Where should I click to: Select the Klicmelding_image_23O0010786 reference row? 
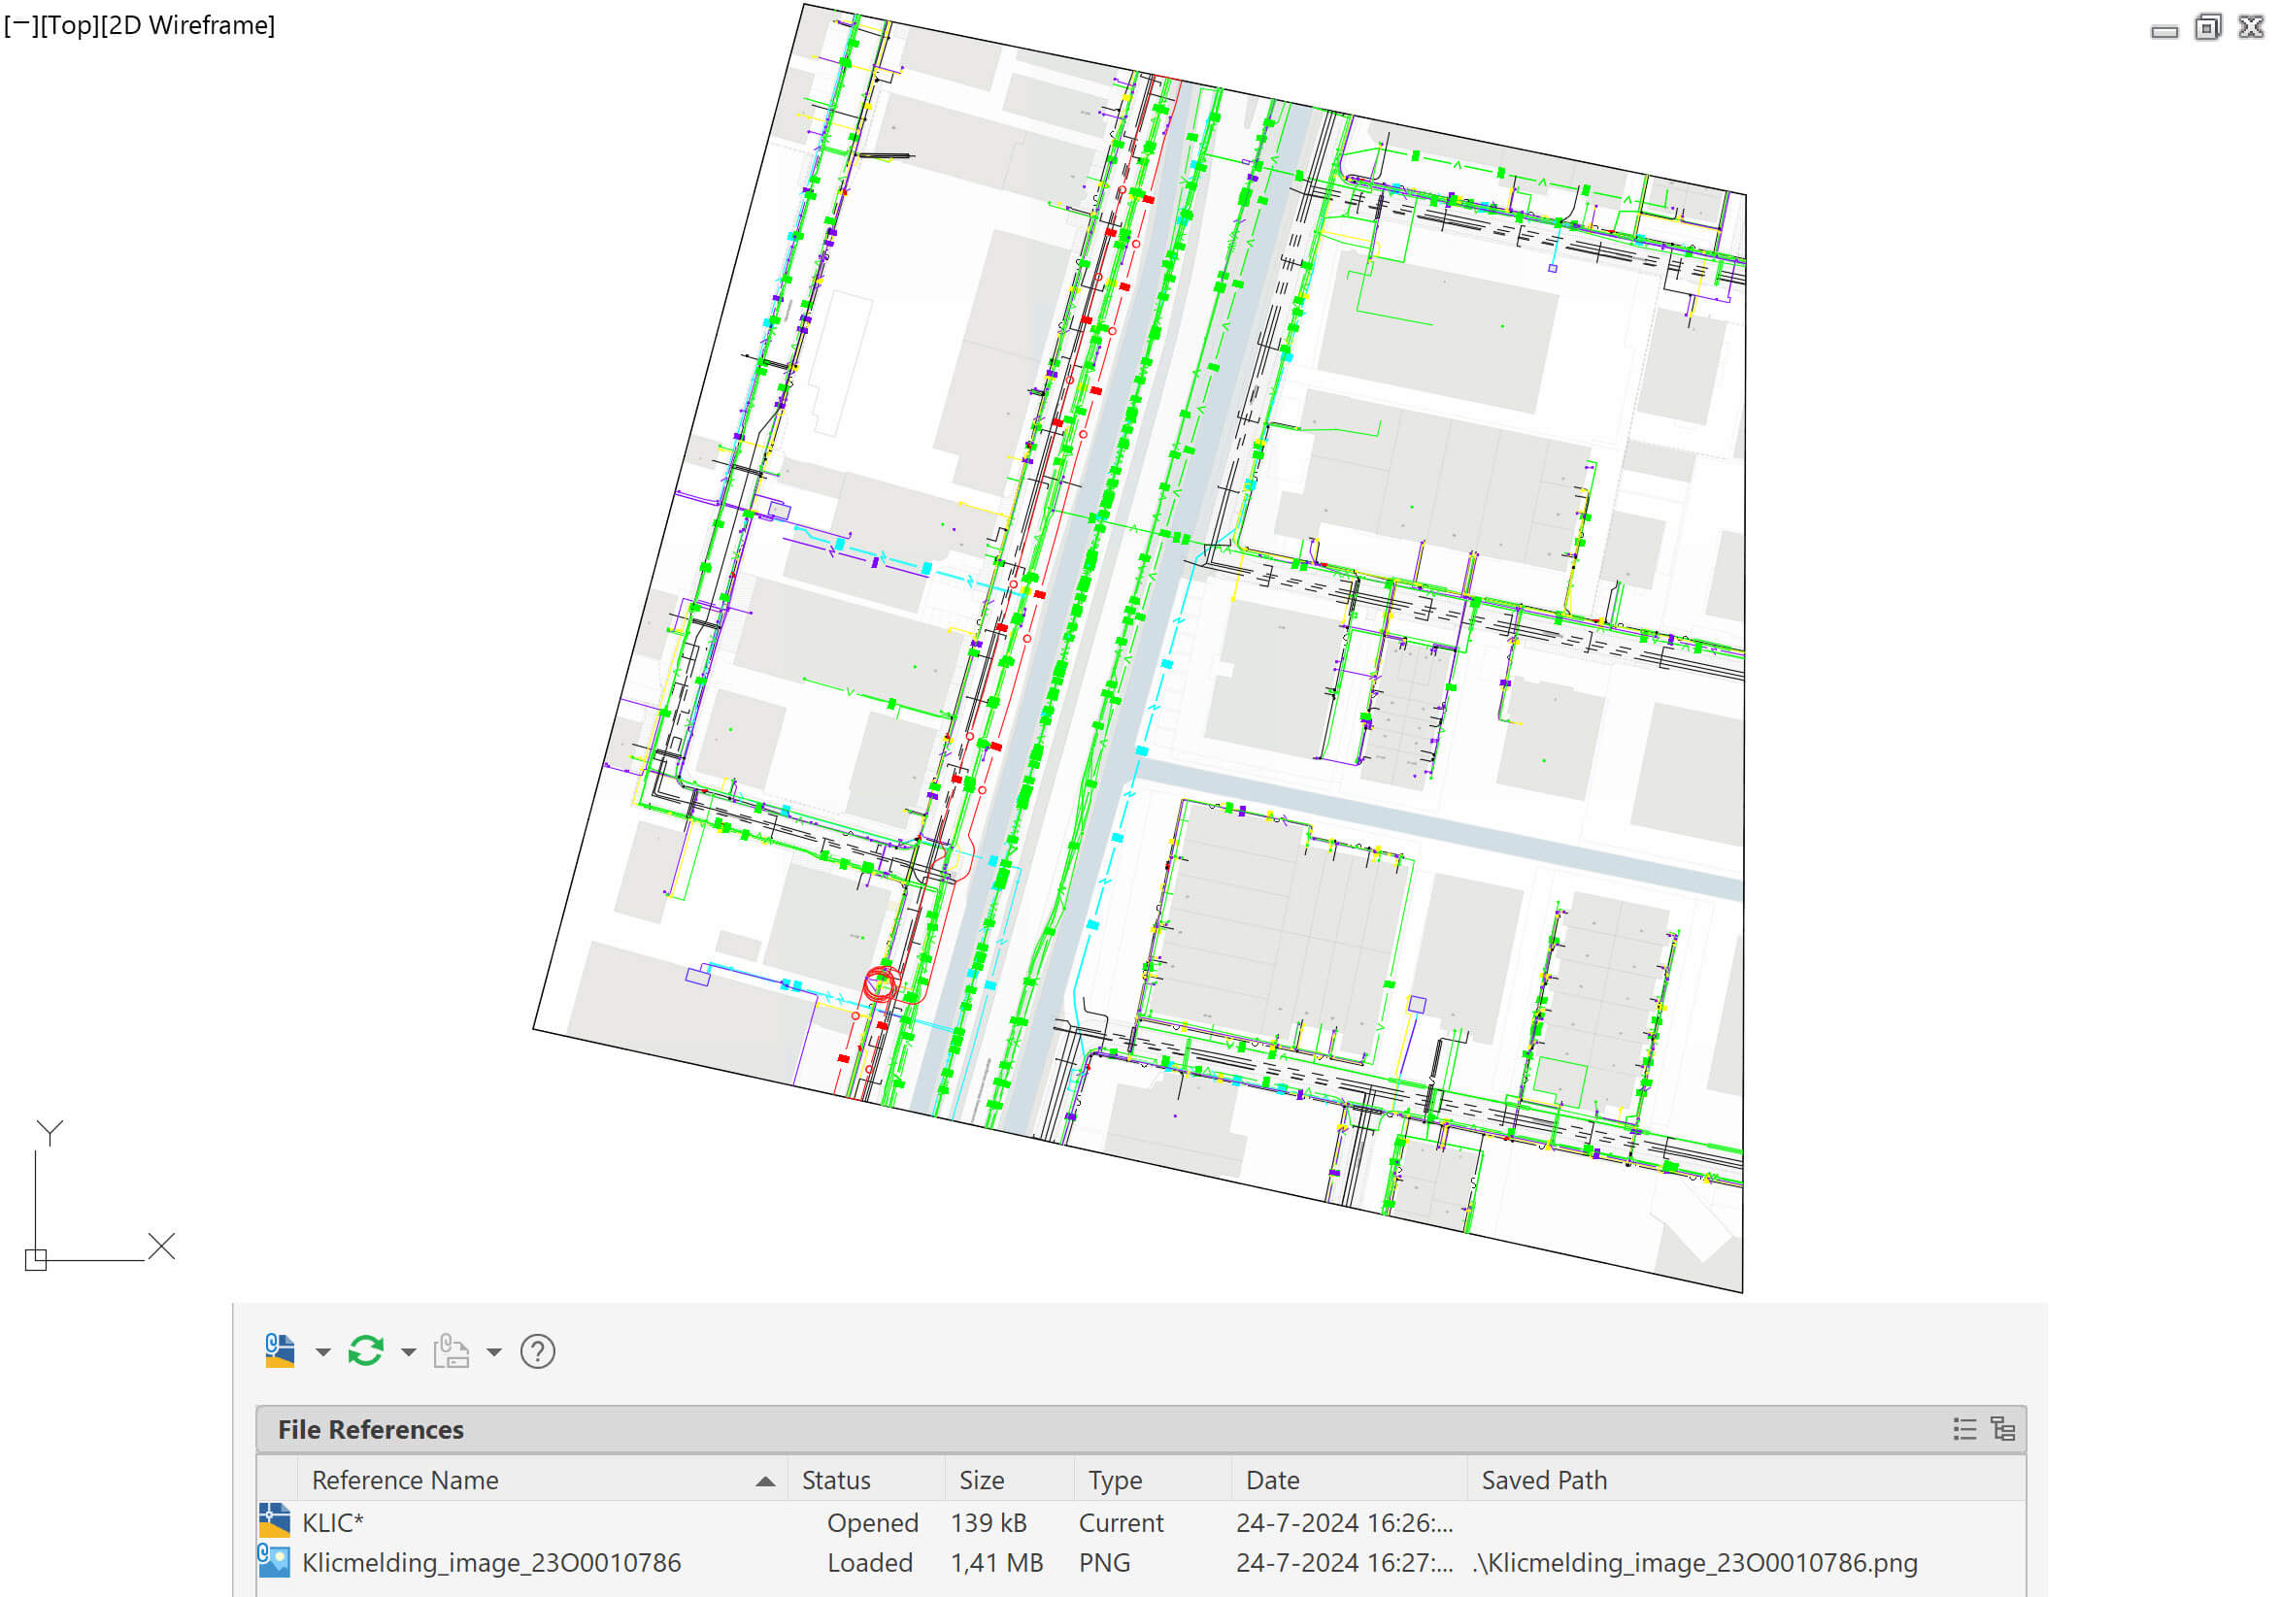pos(491,1562)
